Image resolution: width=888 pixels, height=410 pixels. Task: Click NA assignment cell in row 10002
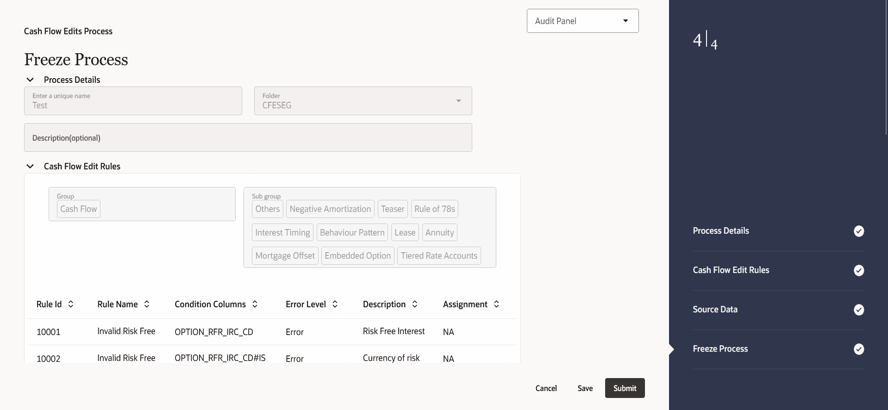click(x=449, y=359)
